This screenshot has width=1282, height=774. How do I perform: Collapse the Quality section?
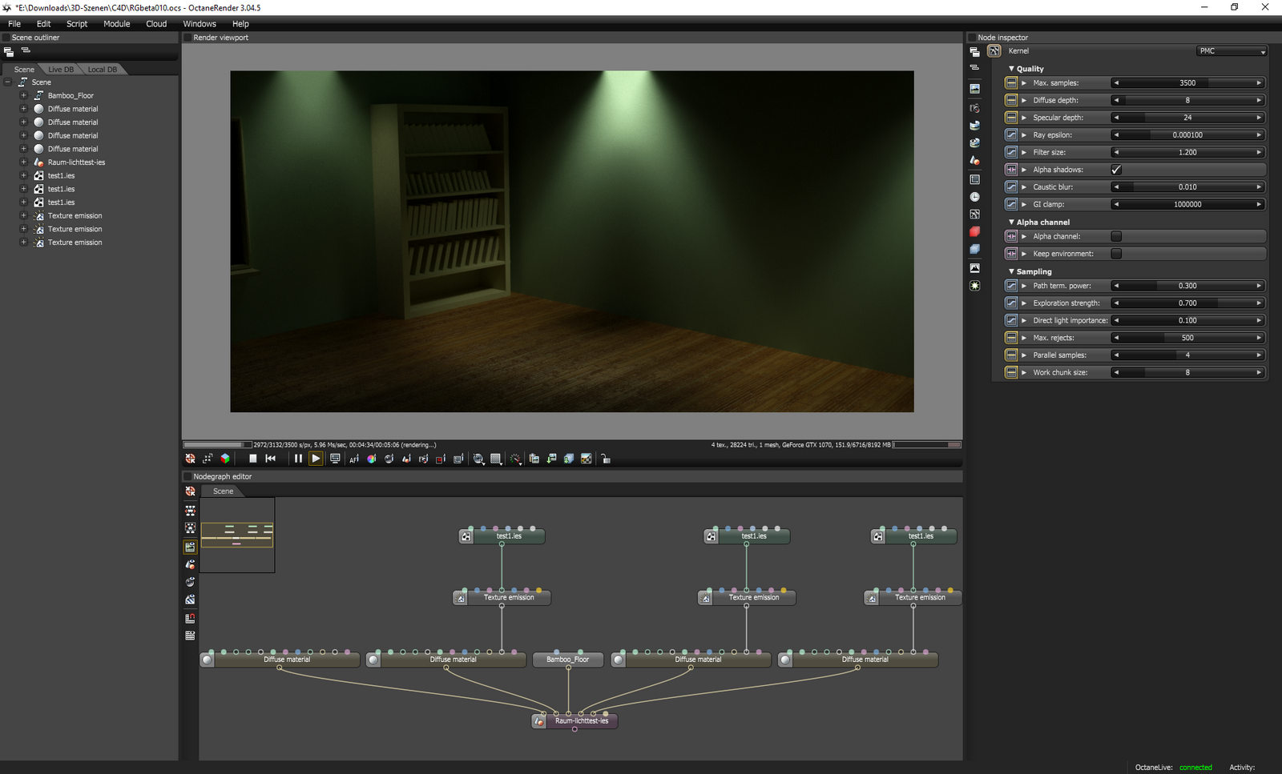1011,69
